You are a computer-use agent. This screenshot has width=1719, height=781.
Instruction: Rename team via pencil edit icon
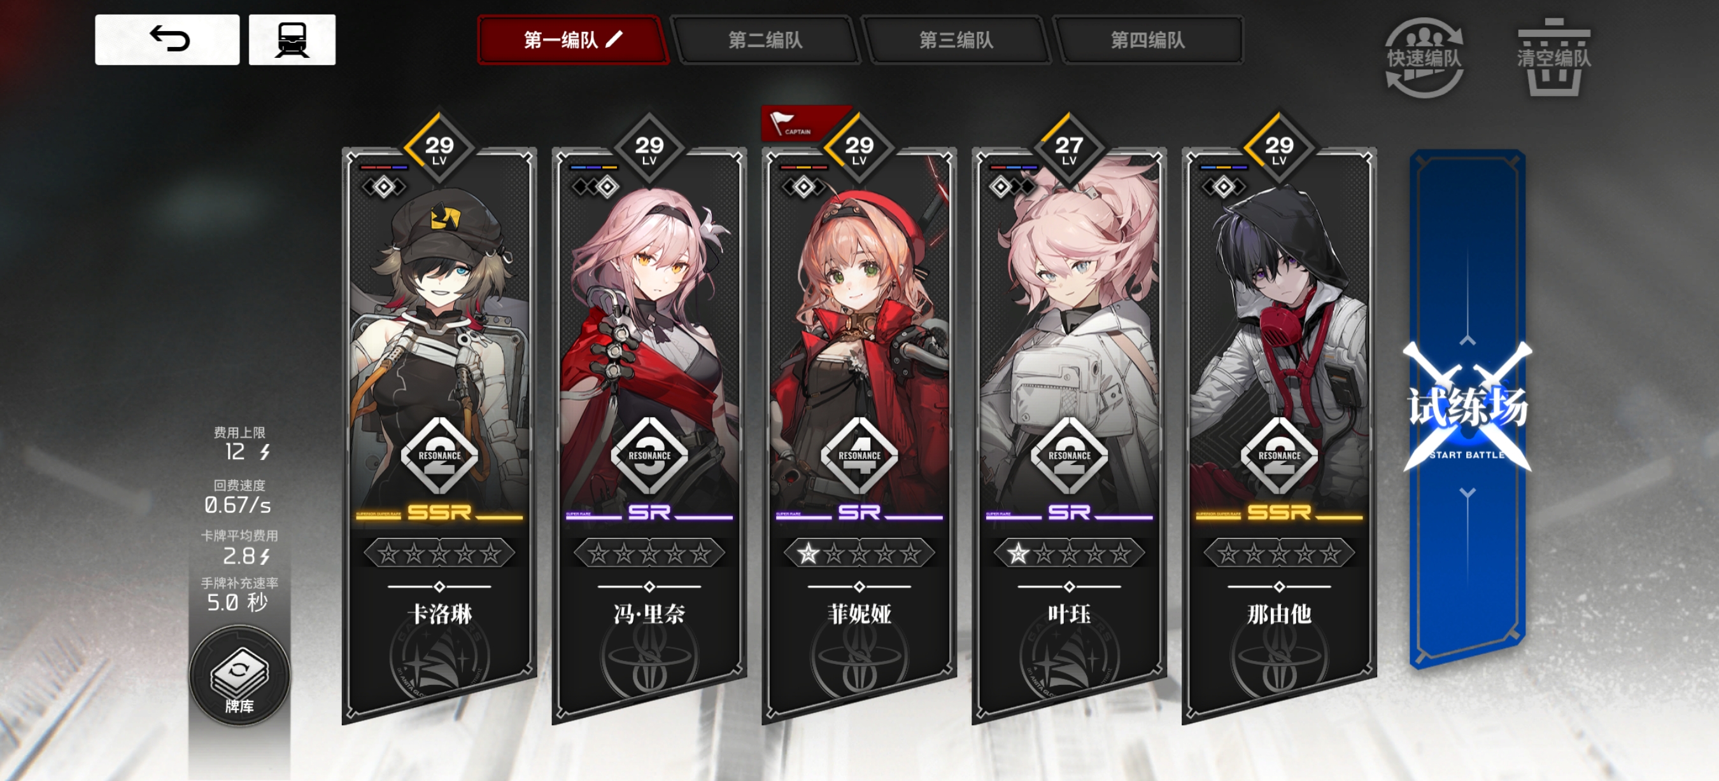614,39
